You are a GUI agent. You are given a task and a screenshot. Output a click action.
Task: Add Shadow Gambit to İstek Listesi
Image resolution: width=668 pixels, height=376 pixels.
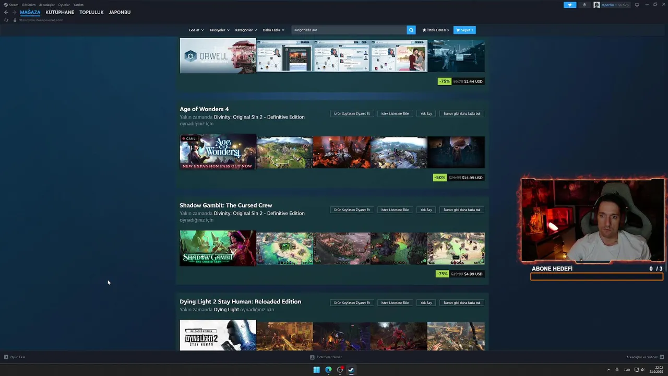(395, 210)
